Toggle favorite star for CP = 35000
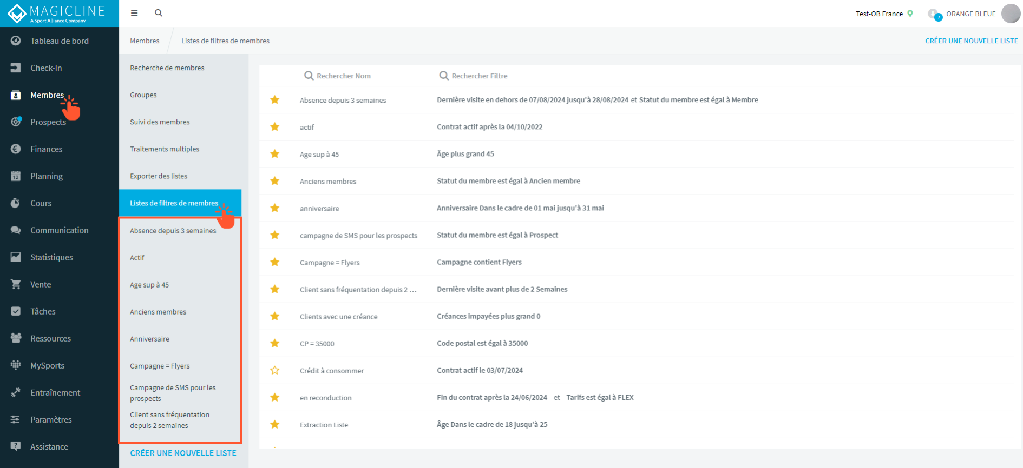Screen dimensions: 1023x468 (x=275, y=343)
